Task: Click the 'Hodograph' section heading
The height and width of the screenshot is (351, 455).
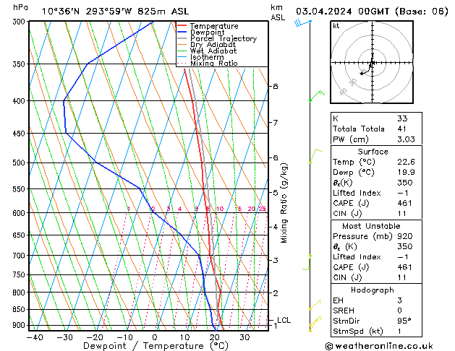Action: (x=373, y=290)
